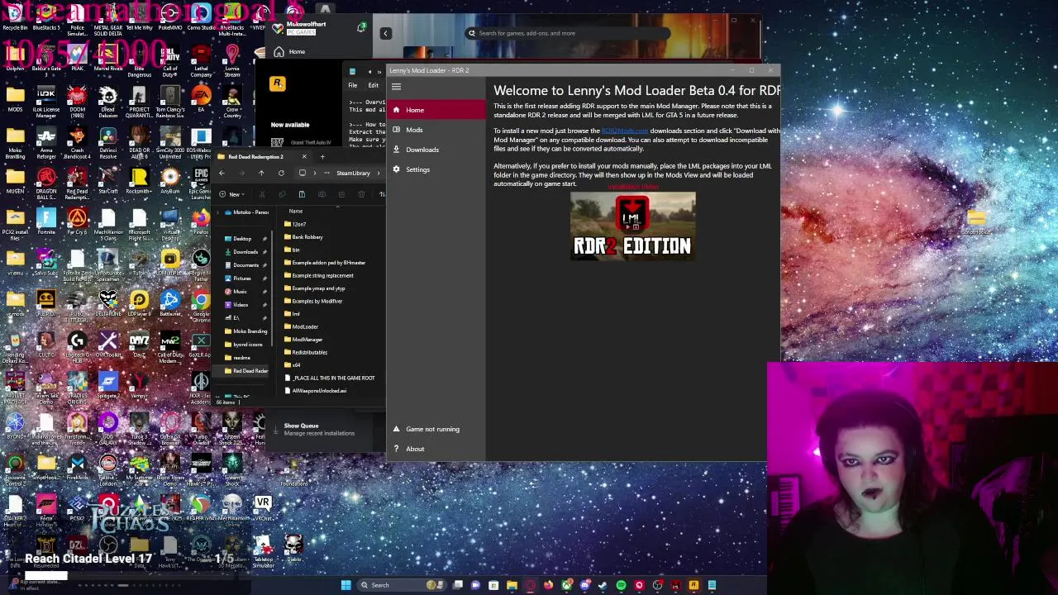Screen dimensions: 1058x595
Task: Open byond icons in Explorer sidebar
Action: (245, 345)
